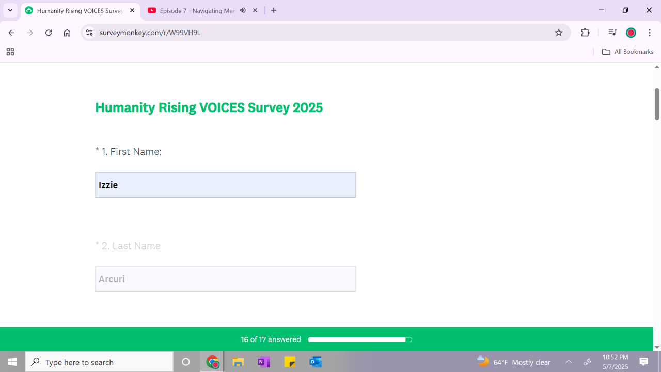Open the Extensions puzzle icon

(x=585, y=33)
